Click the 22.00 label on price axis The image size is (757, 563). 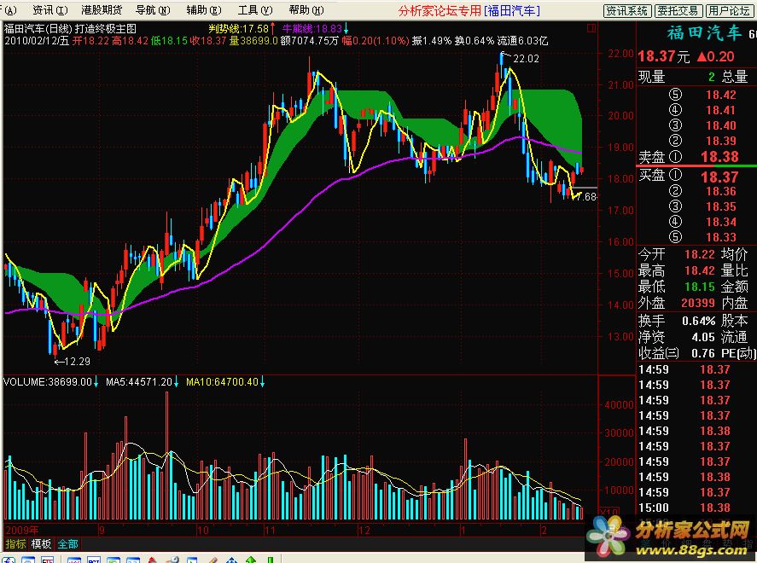click(x=620, y=53)
